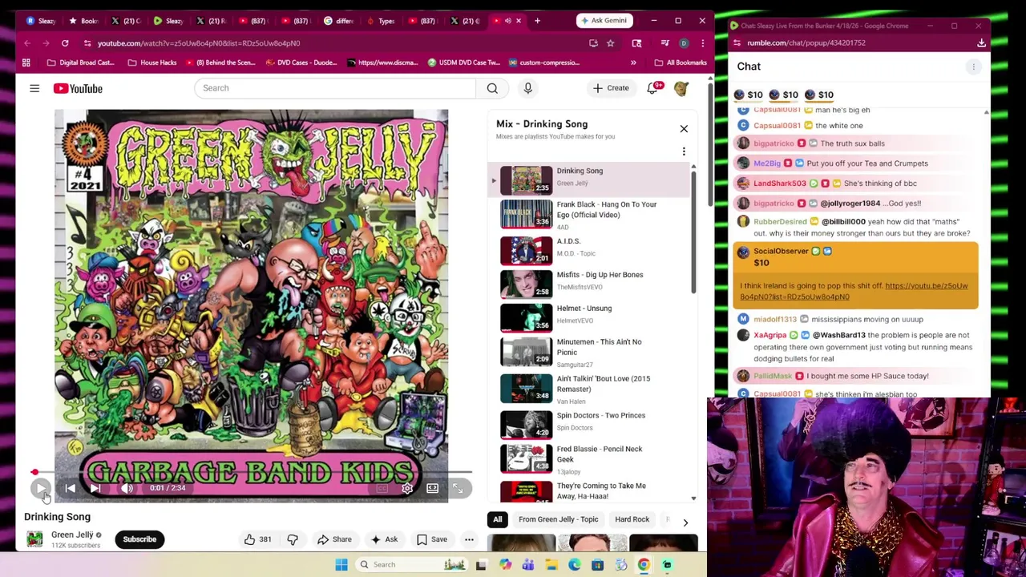1026x577 pixels.
Task: Open a new Chrome tab
Action: [537, 20]
